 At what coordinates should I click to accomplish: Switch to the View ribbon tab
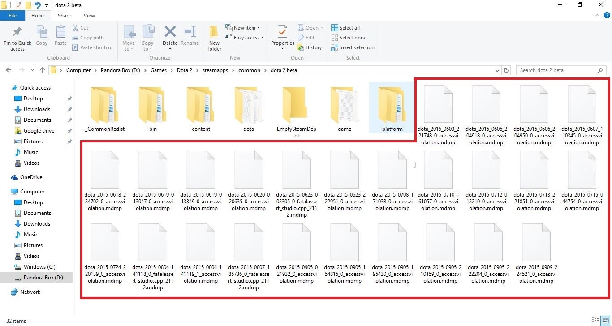(x=89, y=16)
